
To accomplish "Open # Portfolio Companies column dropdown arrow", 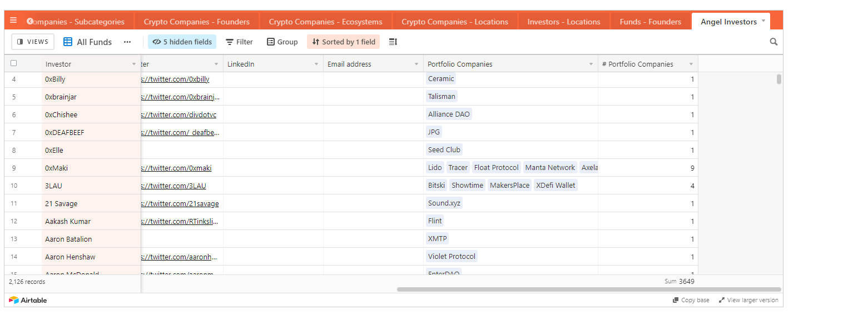I will click(691, 64).
